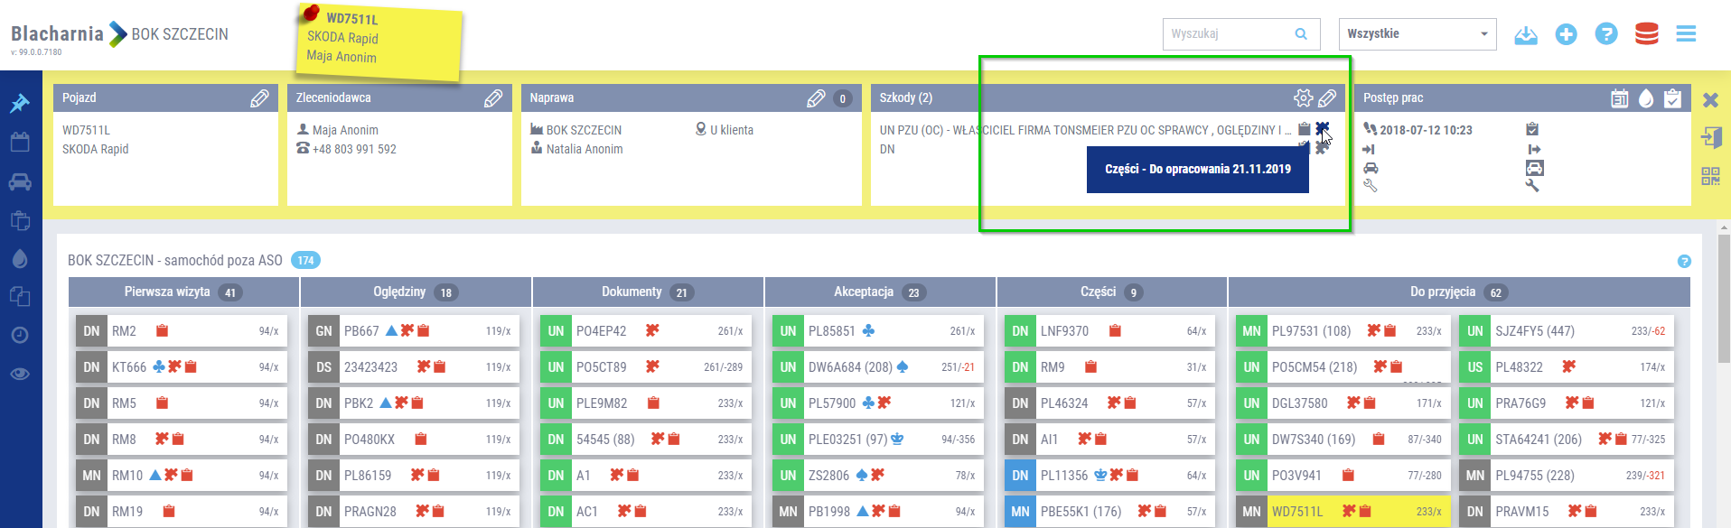Click the car icon in the left sidebar
The width and height of the screenshot is (1731, 528).
20,182
